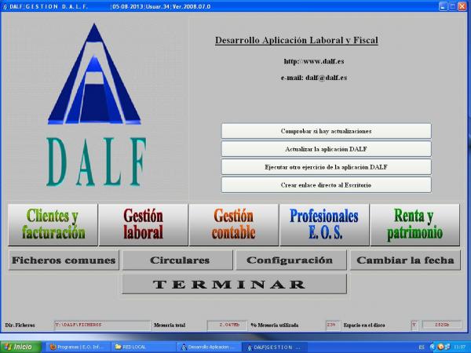Image resolution: width=471 pixels, height=353 pixels.
Task: Click the % Memoria utilizada field
Action: [x=333, y=326]
